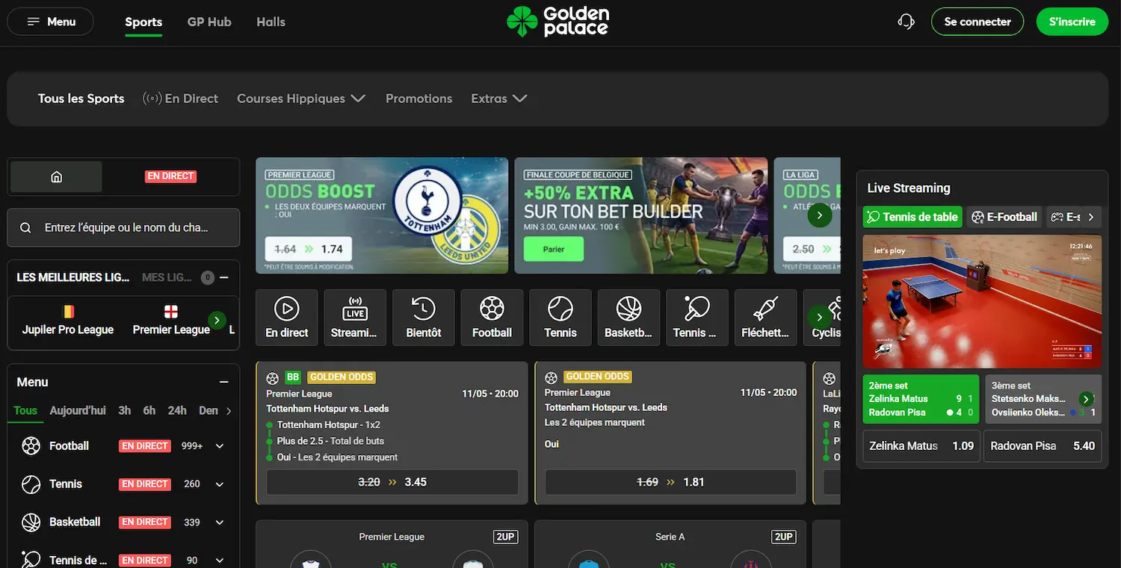Screen dimensions: 1121x568
Task: Bet on Zelinka Matus at 1.09
Action: click(x=921, y=446)
